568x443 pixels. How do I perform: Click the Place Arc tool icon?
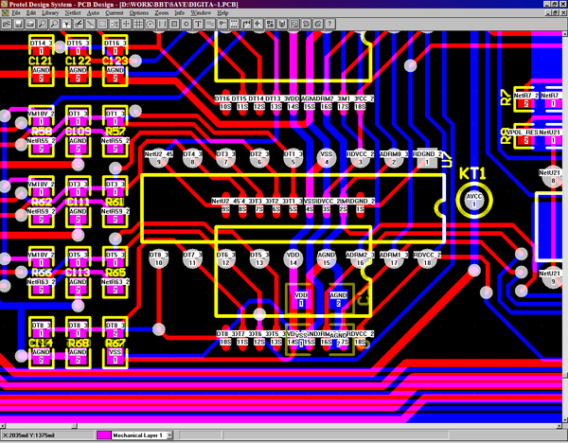coord(150,24)
